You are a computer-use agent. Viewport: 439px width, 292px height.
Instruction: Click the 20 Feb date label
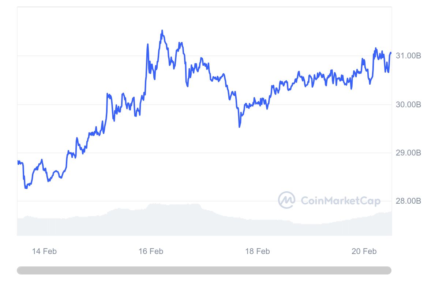(x=364, y=251)
